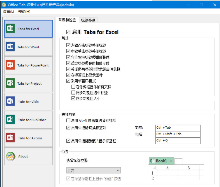Expand the 选择标签位置 dropdown showing 上方
This screenshot has height=187, width=220.
pyautogui.click(x=93, y=170)
